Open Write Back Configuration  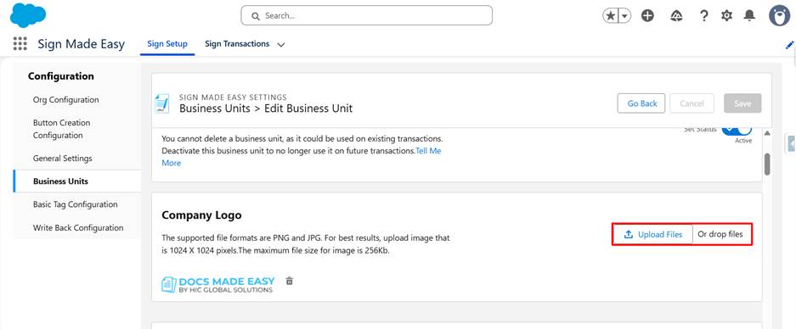point(77,227)
